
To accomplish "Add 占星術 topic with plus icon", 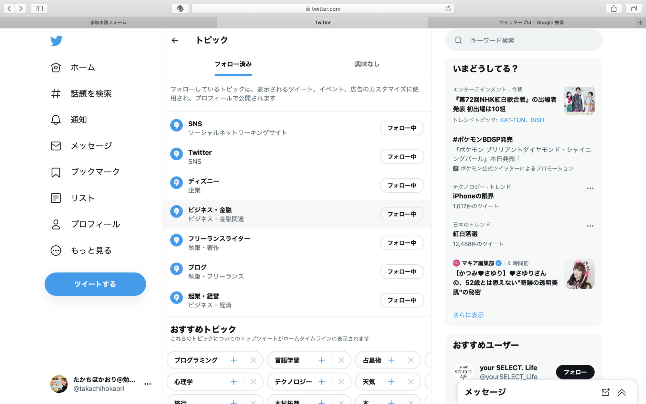I will click(x=391, y=360).
